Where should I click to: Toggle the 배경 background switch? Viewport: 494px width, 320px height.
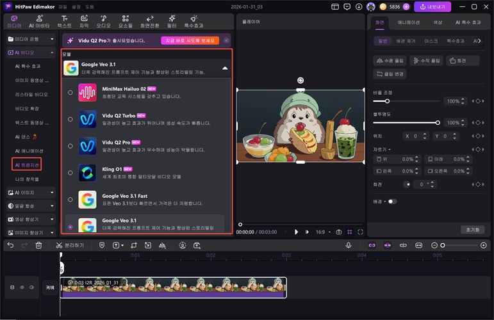[x=392, y=202]
